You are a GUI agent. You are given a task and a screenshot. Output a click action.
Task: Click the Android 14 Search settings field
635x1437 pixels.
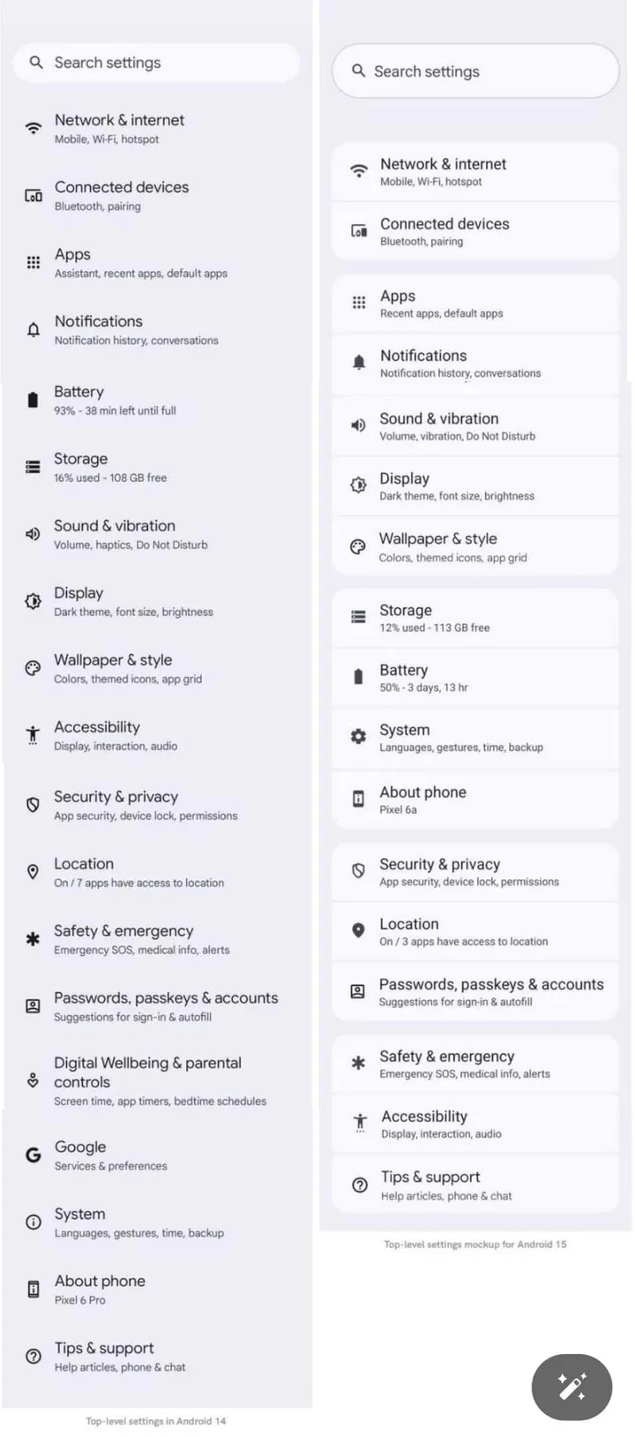point(156,63)
